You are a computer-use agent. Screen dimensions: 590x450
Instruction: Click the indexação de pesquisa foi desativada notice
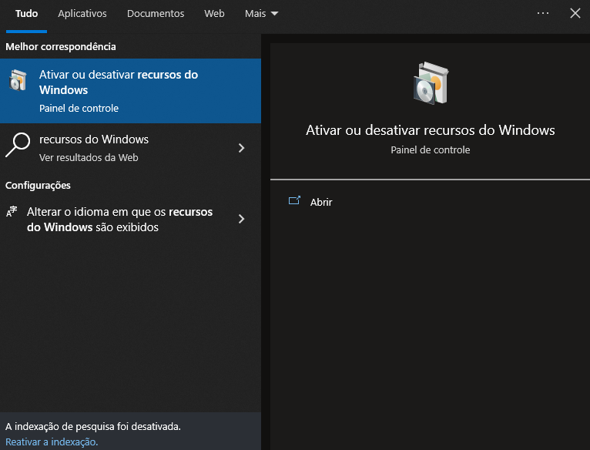(93, 426)
